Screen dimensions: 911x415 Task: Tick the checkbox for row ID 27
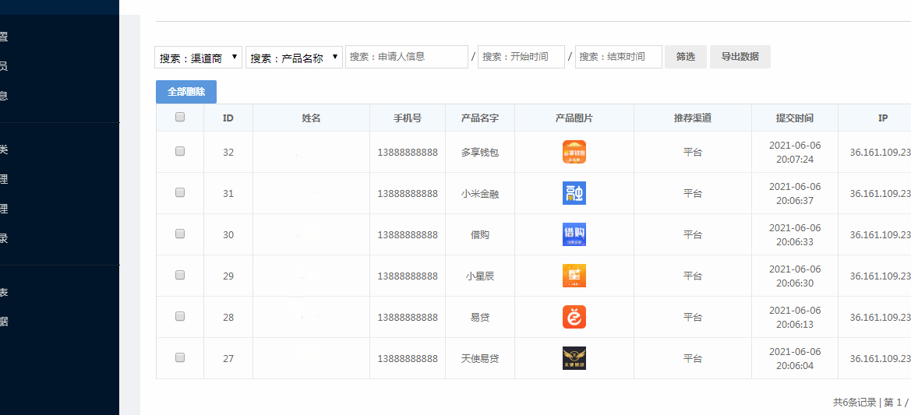[180, 357]
